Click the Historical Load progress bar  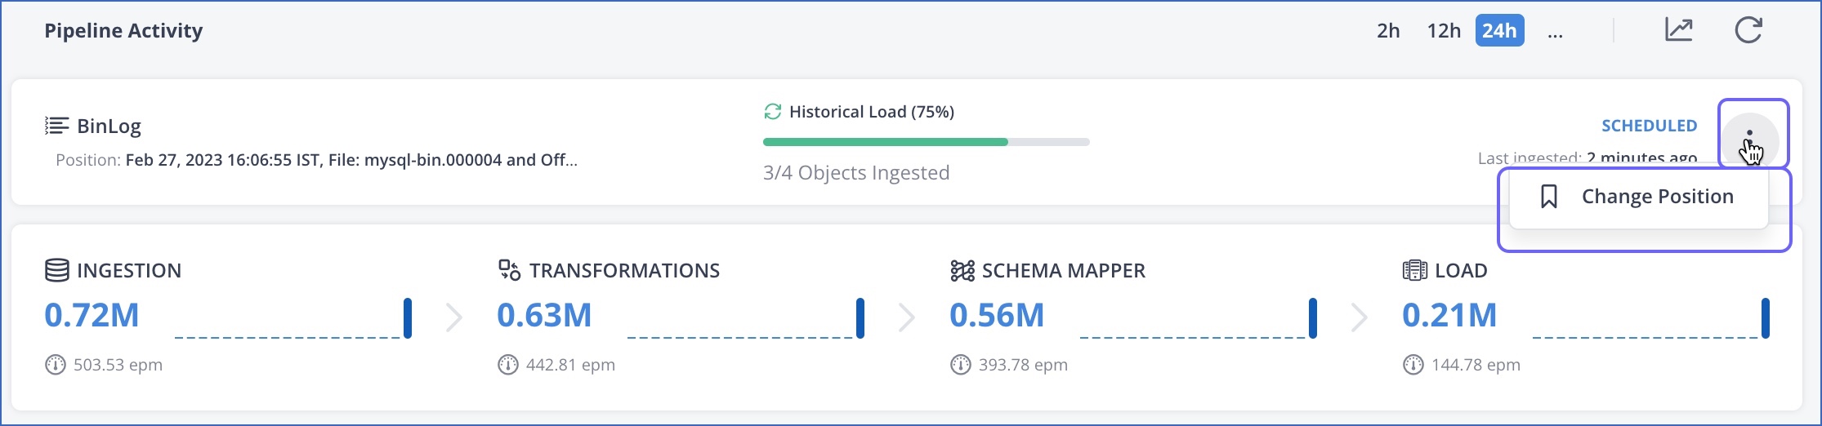[926, 142]
